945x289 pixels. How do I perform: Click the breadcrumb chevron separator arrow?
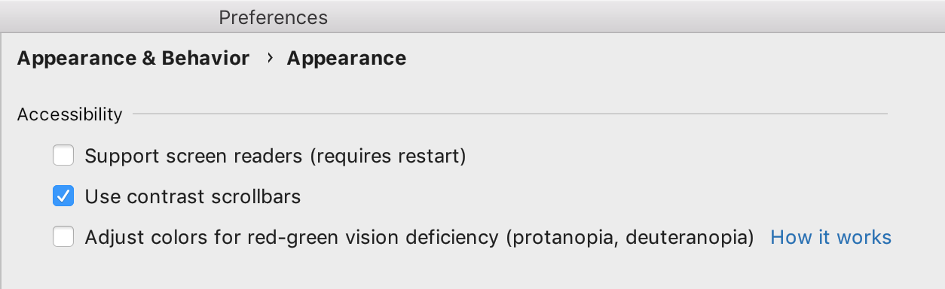coord(269,59)
